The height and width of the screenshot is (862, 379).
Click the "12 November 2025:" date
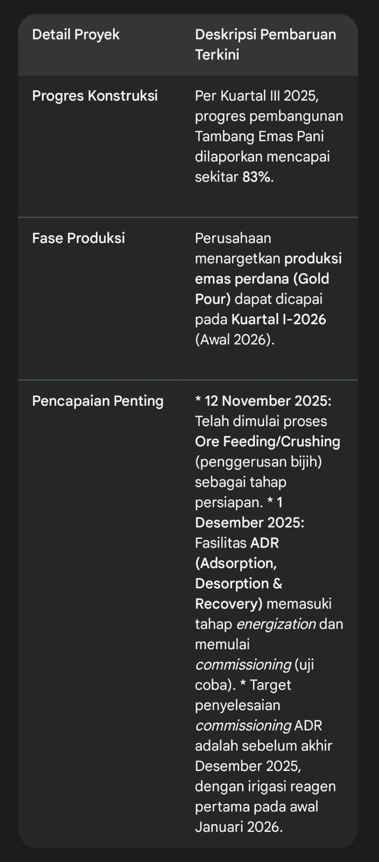[x=268, y=401]
